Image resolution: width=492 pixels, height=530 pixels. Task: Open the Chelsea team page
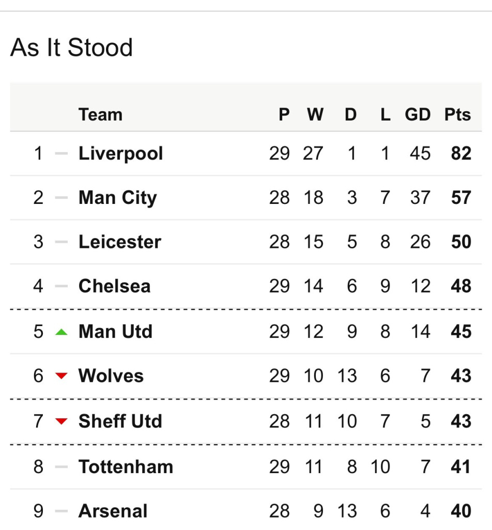tap(114, 286)
